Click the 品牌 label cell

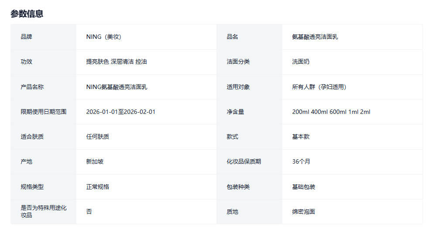[x=27, y=37]
